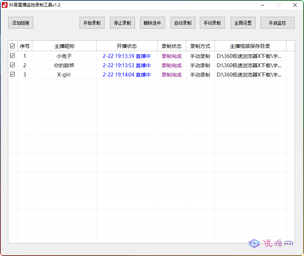
Task: Click the 录制状态 column header
Action: point(172,46)
